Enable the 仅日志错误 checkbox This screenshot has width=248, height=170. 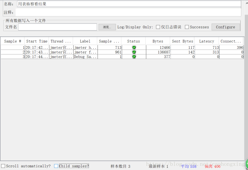(x=158, y=27)
